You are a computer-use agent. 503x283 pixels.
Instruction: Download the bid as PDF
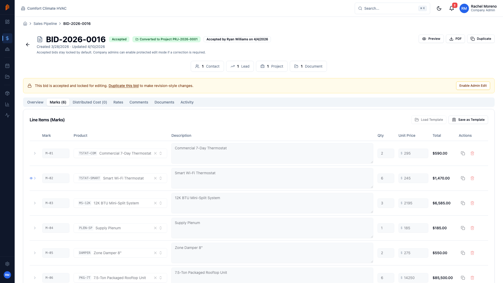[455, 39]
